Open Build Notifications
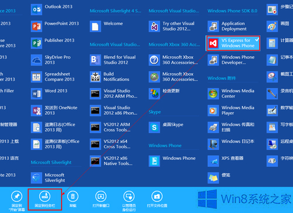The width and height of the screenshot is (293, 213). (110, 77)
